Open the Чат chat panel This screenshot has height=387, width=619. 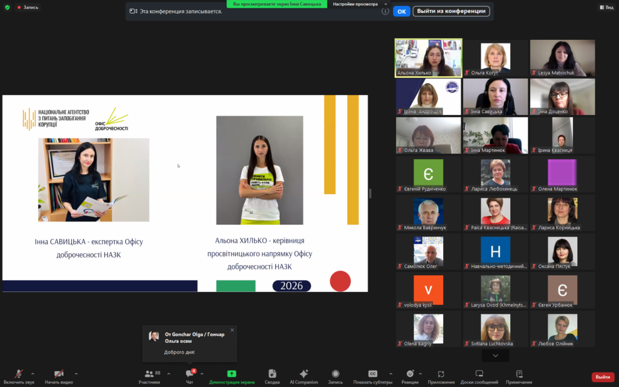click(x=190, y=376)
